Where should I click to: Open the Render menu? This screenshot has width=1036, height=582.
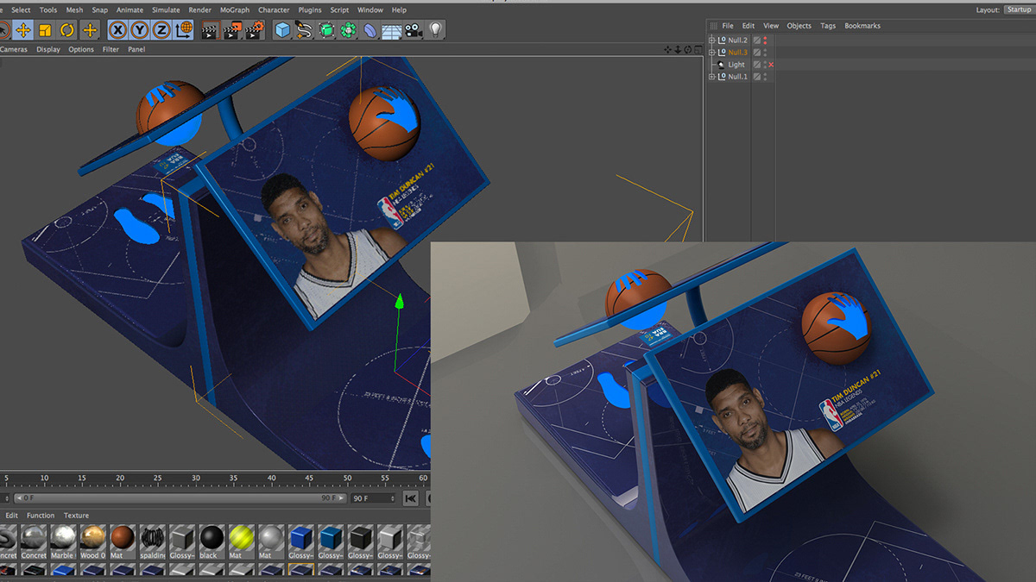(x=200, y=10)
